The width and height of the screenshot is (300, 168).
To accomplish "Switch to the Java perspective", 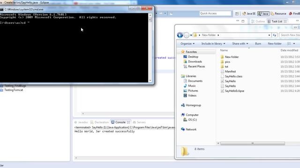I will [263, 14].
